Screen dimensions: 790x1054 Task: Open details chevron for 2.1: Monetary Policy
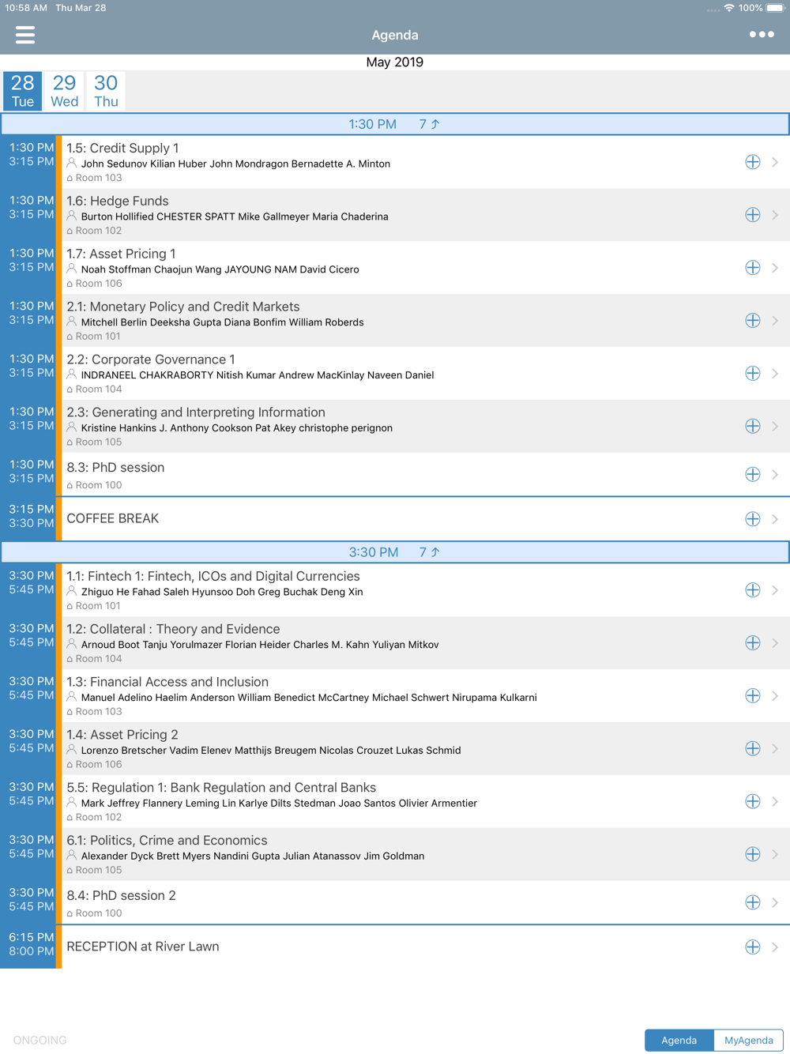point(775,321)
